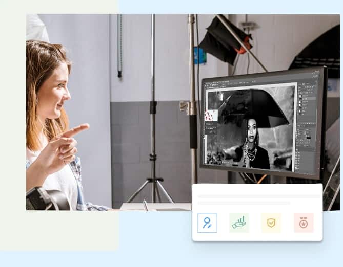Click the black color swatch on monitor panel
The height and width of the screenshot is (267, 343).
(307, 137)
